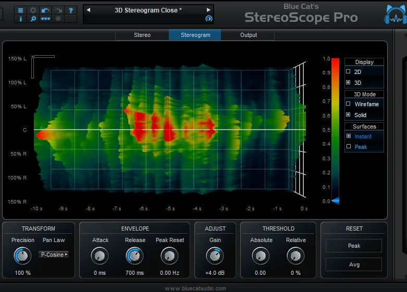Click the Gain knob
This screenshot has width=407, height=292.
coord(215,256)
